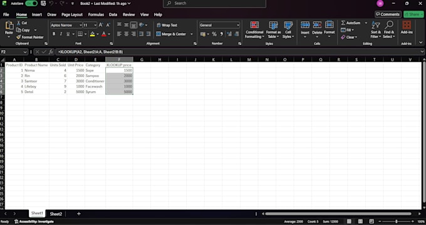The width and height of the screenshot is (426, 225).
Task: Activate the Format Painter brush
Action: pos(18,37)
